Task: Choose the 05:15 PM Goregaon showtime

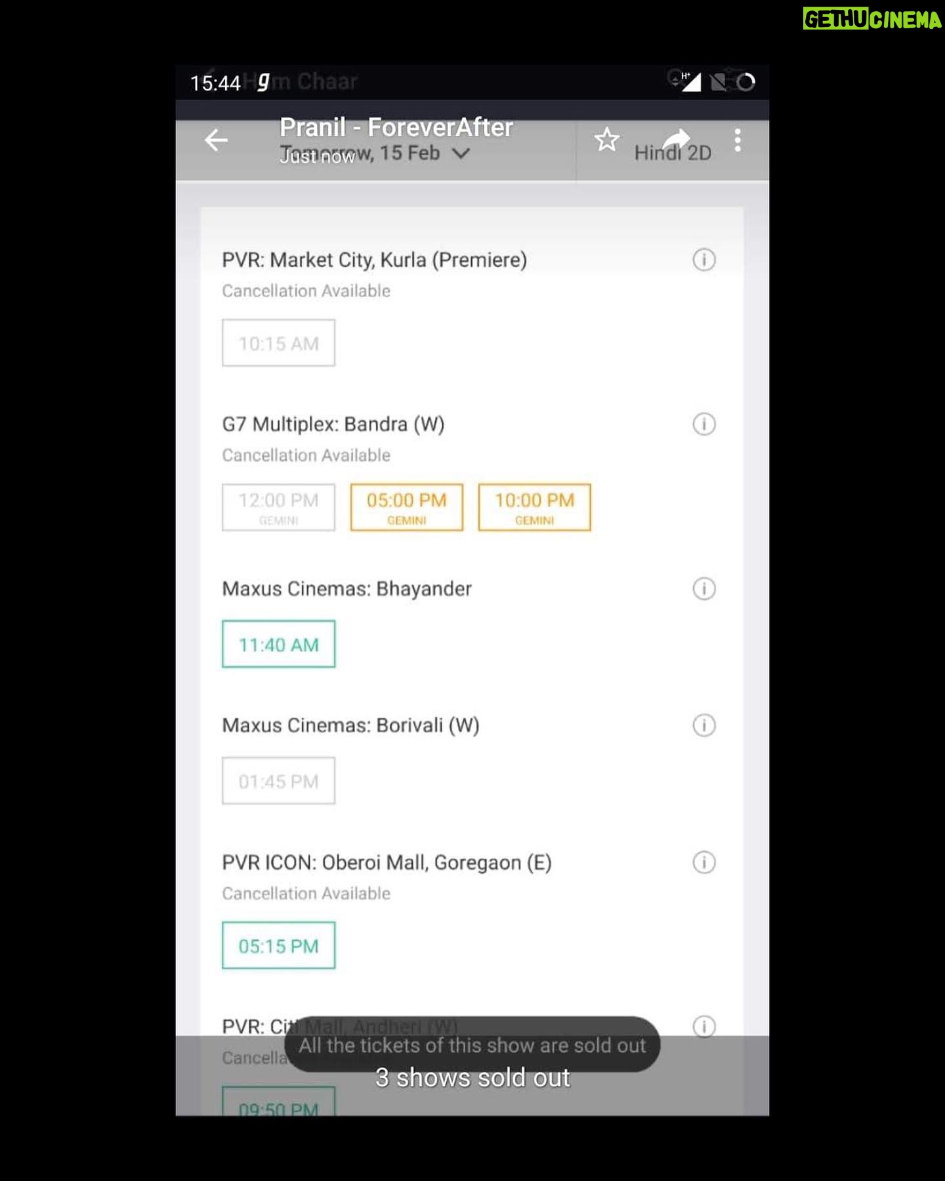Action: click(x=279, y=945)
